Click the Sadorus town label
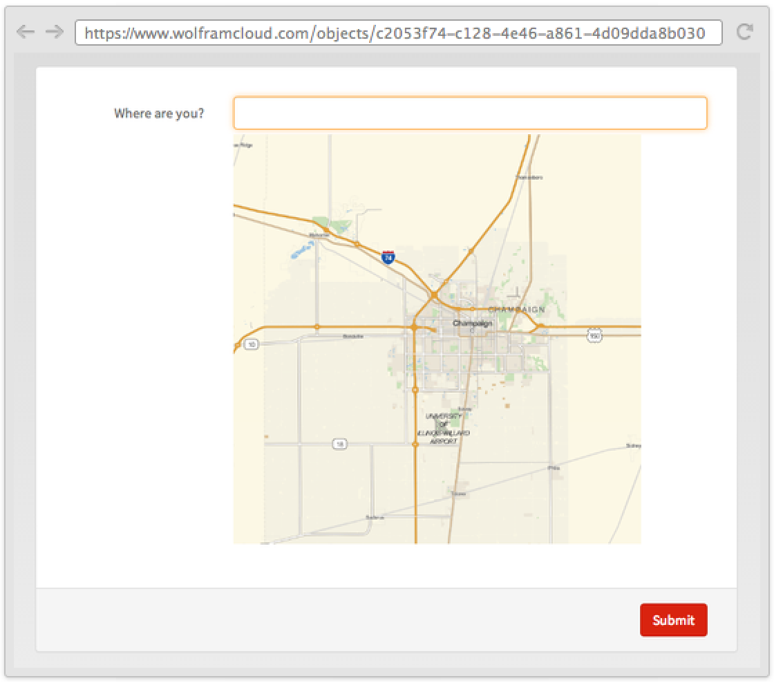Screen dimensions: 774x683 click(x=374, y=517)
